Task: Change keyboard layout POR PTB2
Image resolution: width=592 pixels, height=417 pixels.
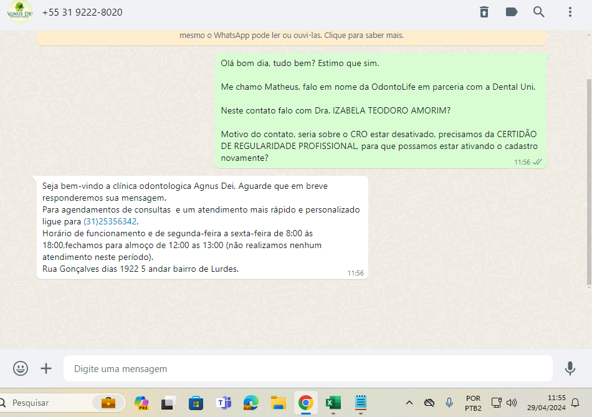Action: point(473,403)
